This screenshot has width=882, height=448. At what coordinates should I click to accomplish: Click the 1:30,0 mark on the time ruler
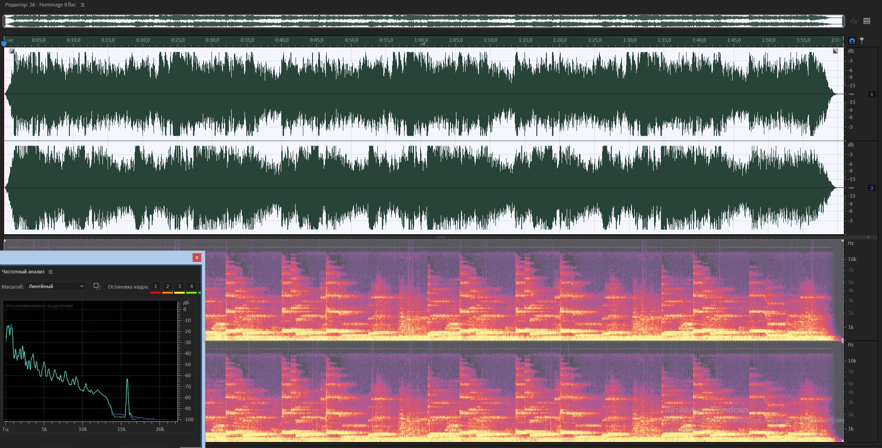(x=630, y=40)
